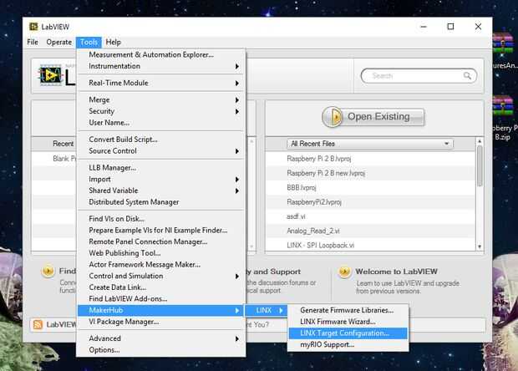The height and width of the screenshot is (371, 518).
Task: Click the RSS feed icon beside LabVIEW
Action: tap(38, 324)
